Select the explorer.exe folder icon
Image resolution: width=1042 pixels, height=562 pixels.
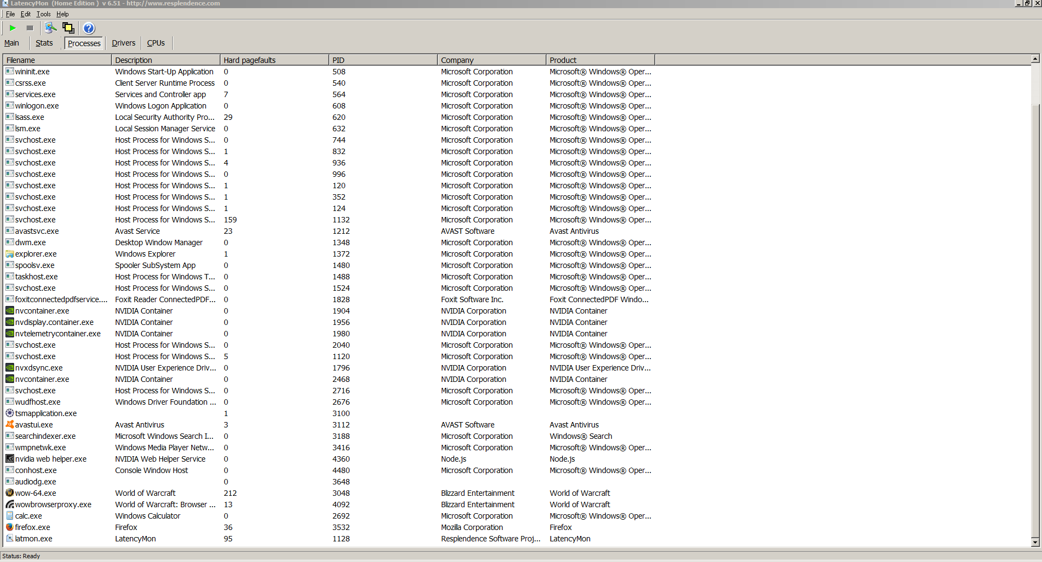(x=10, y=254)
